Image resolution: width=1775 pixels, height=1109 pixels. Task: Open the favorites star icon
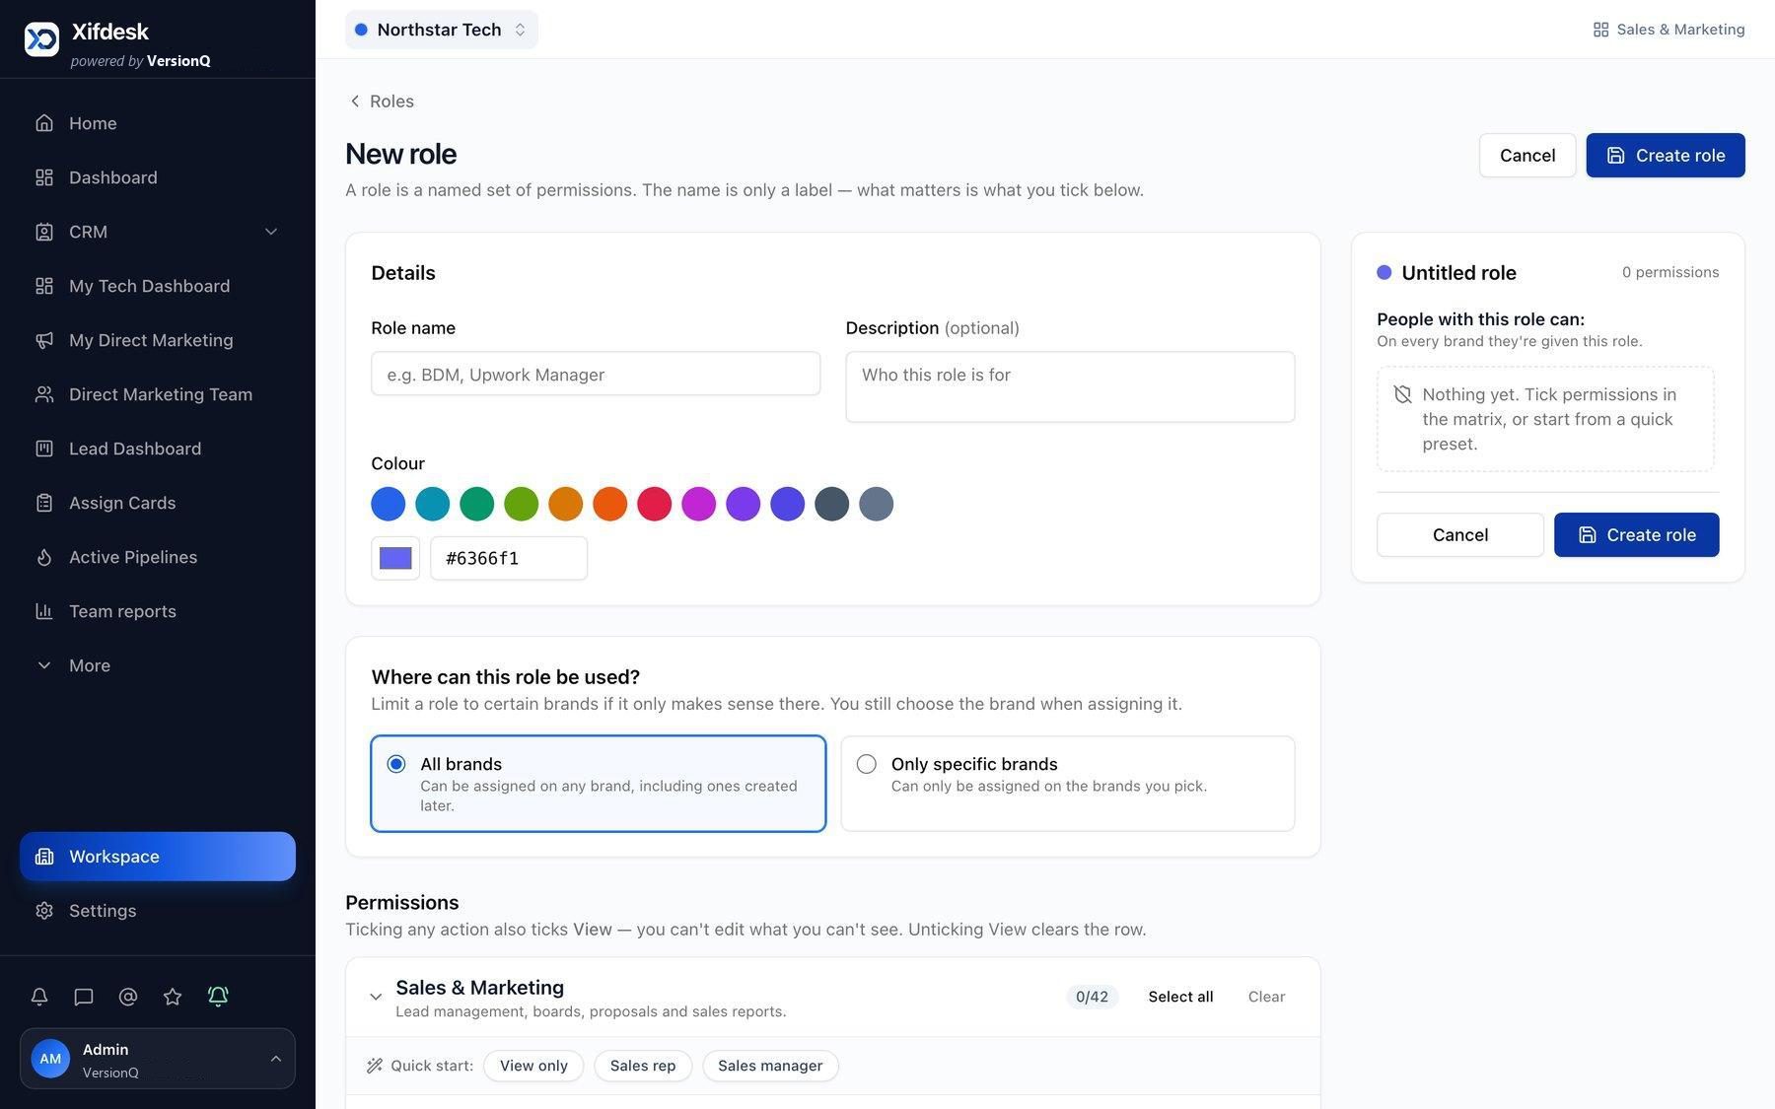coord(173,997)
